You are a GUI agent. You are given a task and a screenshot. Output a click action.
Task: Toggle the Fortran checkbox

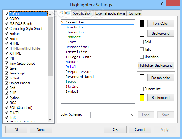pyautogui.click(x=7, y=34)
